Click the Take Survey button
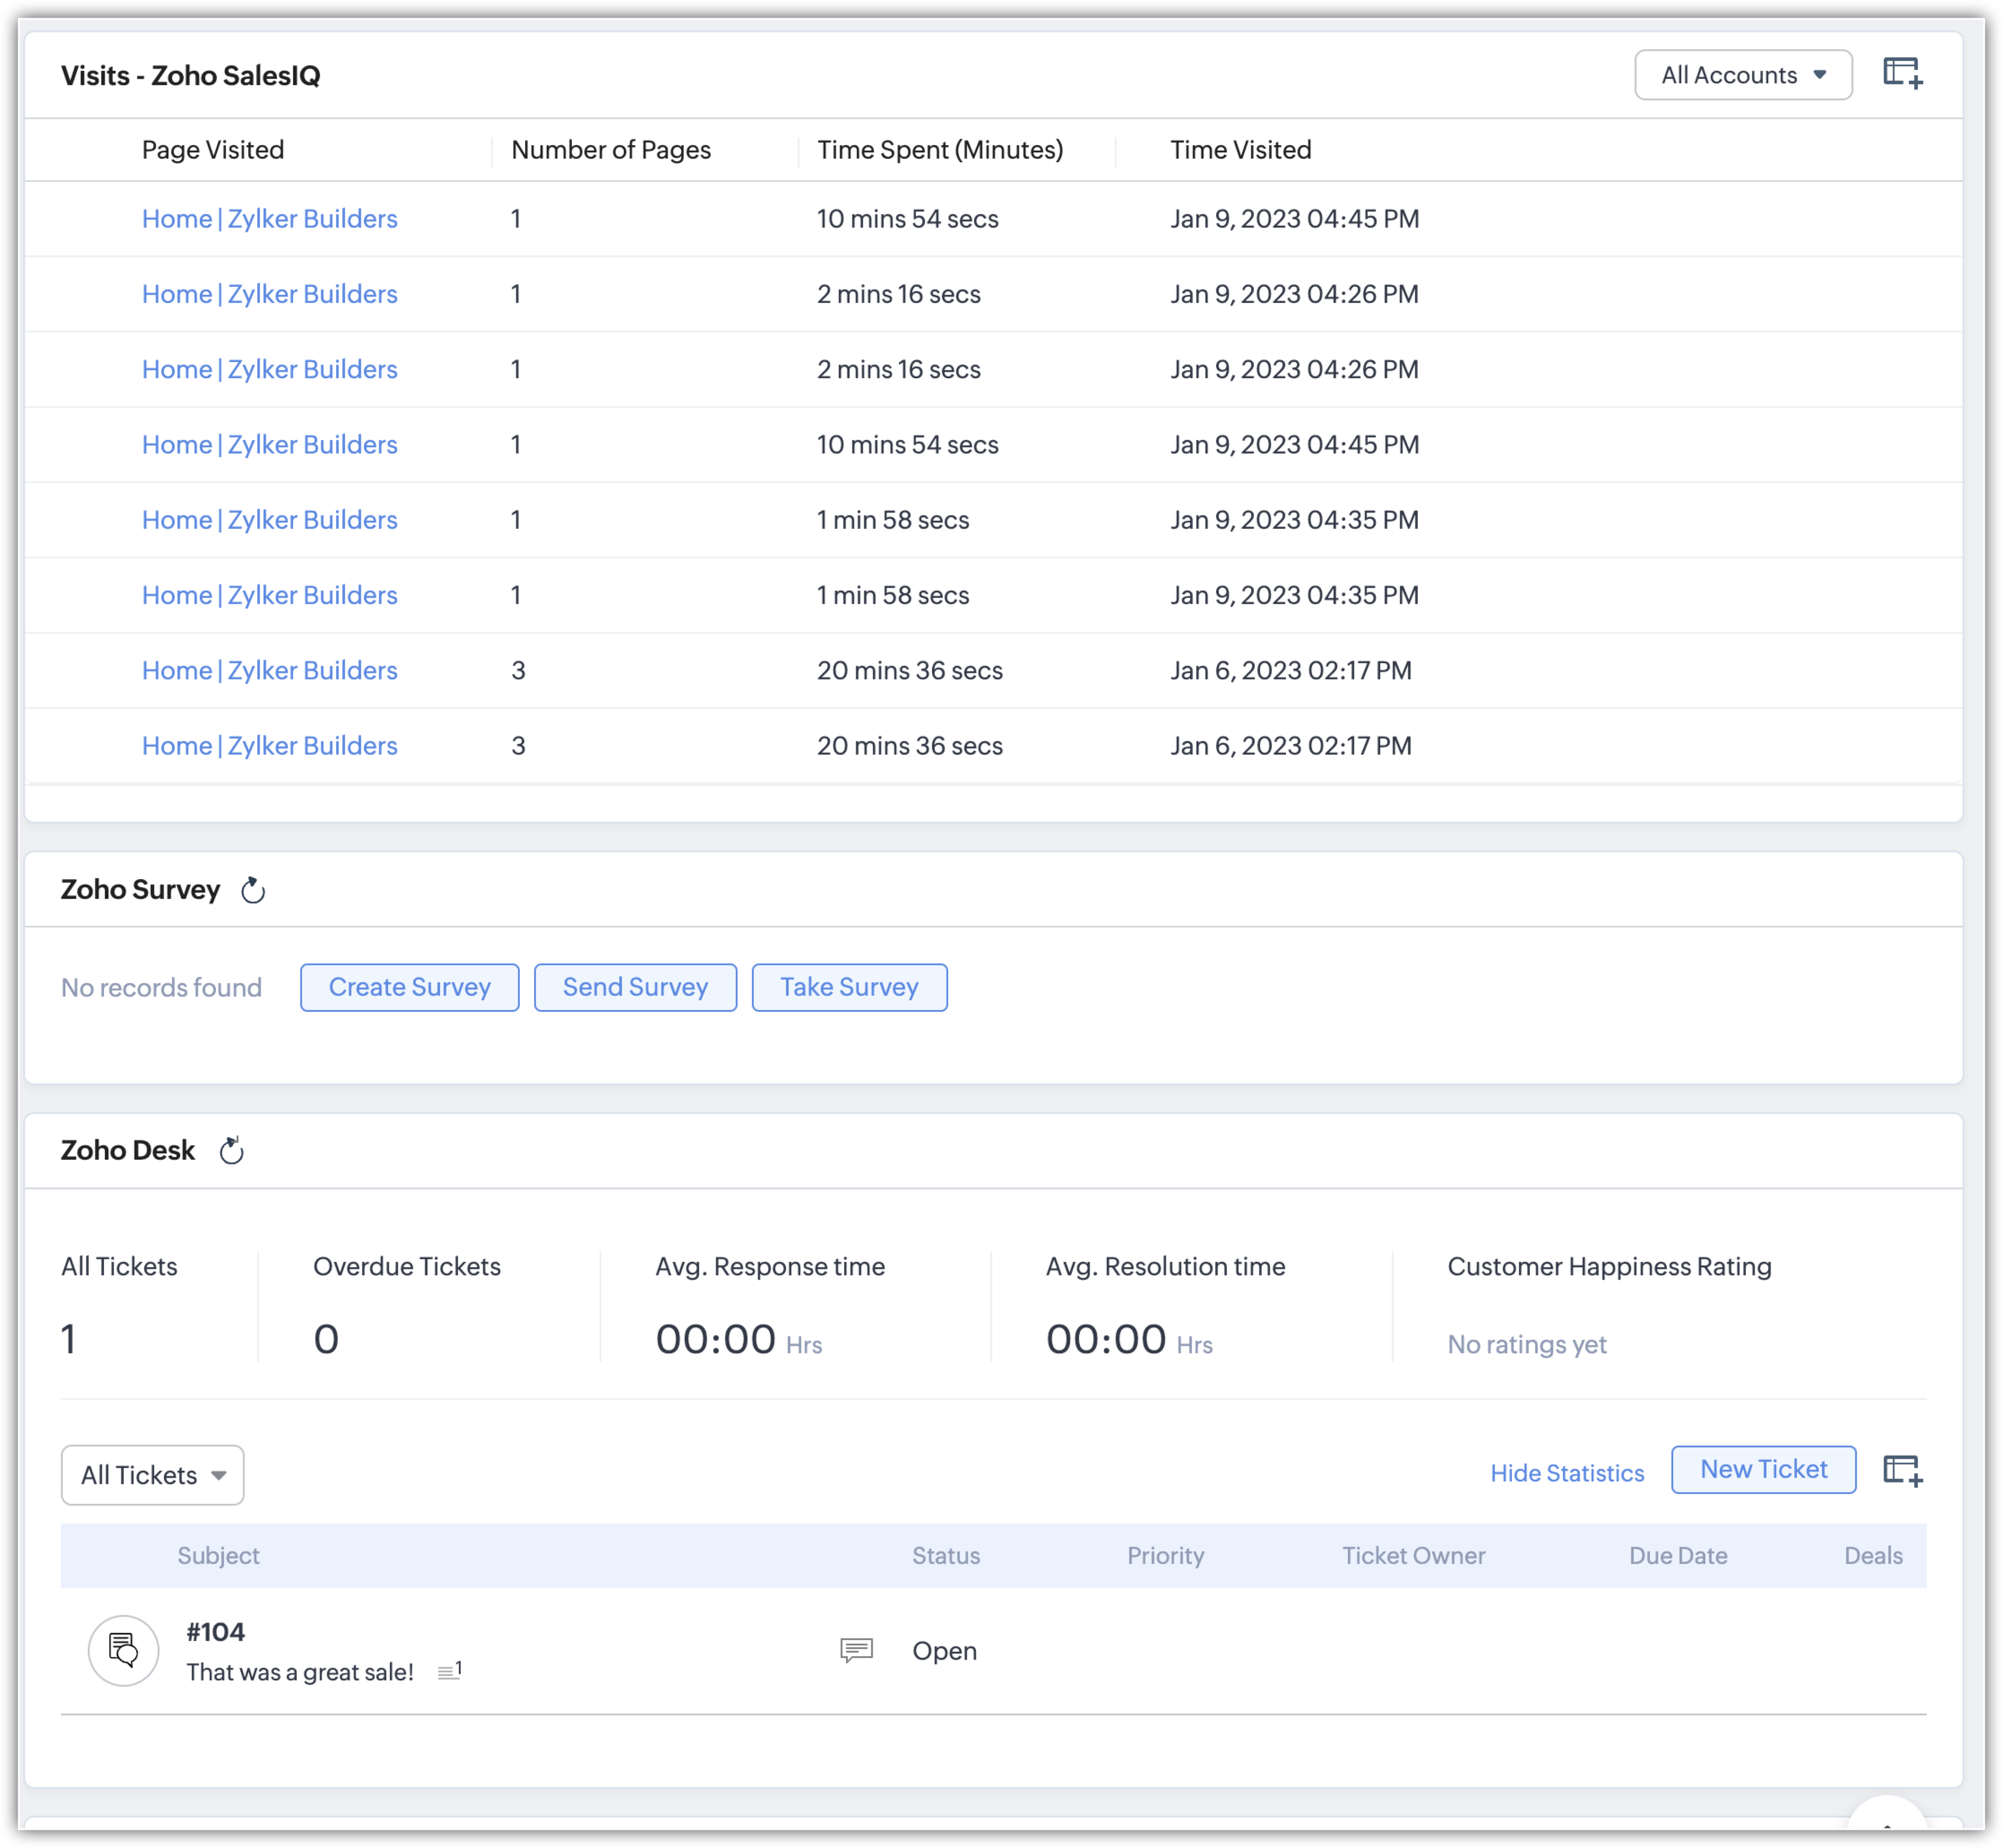The width and height of the screenshot is (2003, 1848). click(849, 987)
